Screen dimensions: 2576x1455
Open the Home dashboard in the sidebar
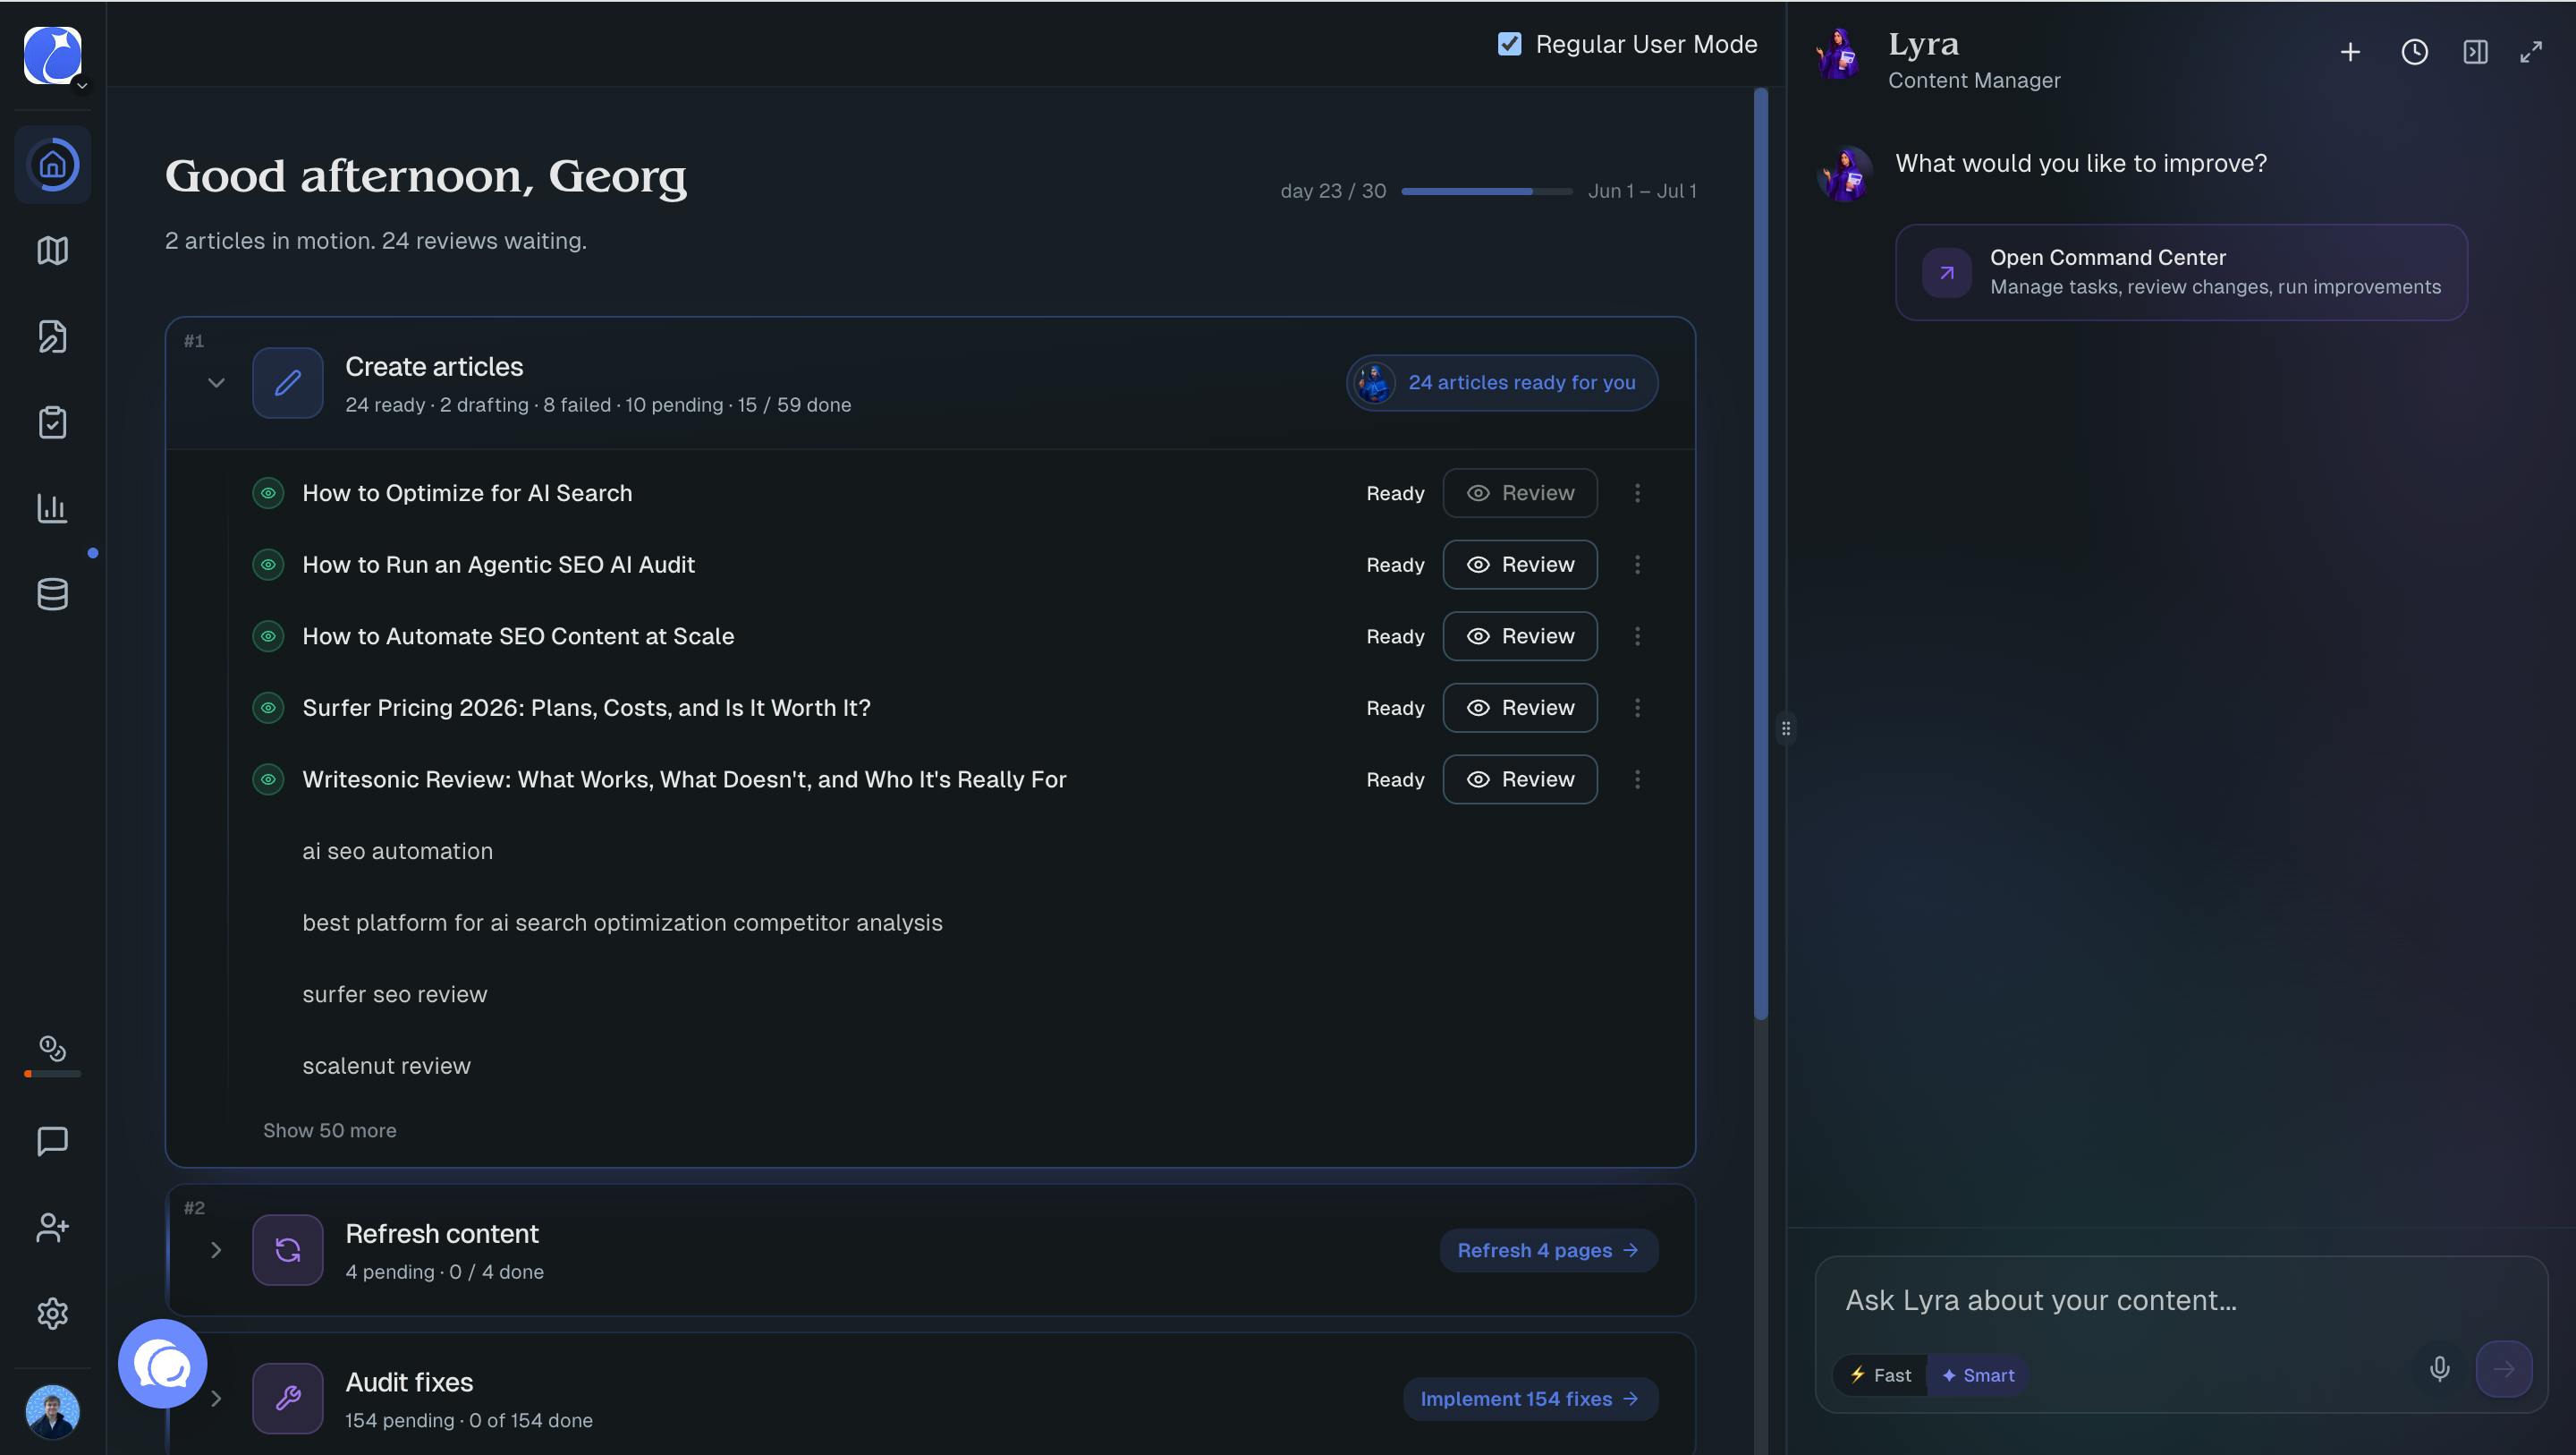point(53,166)
